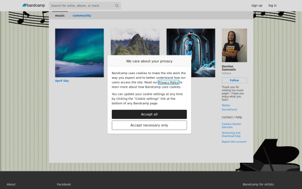Open the log in link

pyautogui.click(x=272, y=6)
